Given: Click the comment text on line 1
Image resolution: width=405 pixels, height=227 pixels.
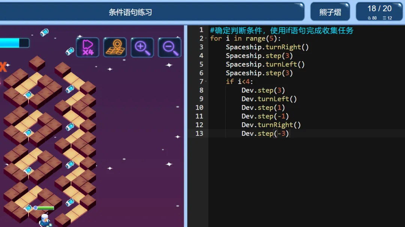Looking at the screenshot, I should (282, 30).
